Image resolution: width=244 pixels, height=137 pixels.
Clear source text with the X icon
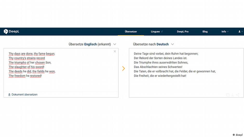(x=115, y=51)
